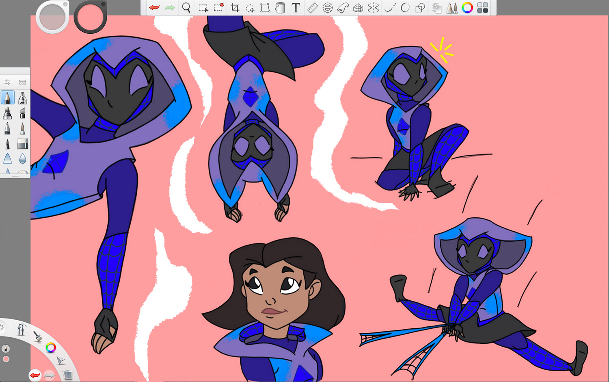609x382 pixels.
Task: Click the brush puck at the top left
Action: tap(52, 17)
